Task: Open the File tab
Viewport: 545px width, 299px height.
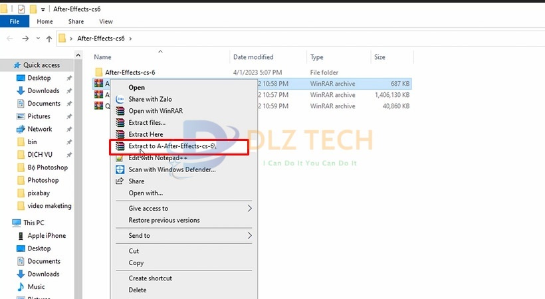Action: click(x=14, y=21)
